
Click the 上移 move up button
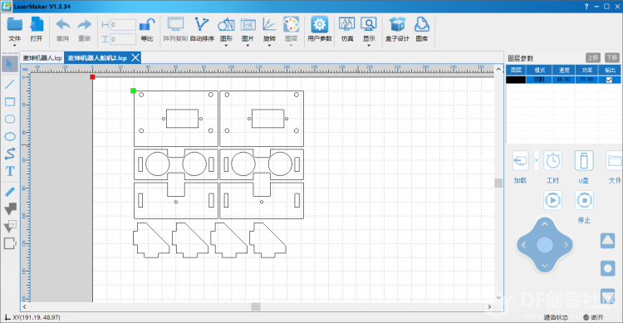(x=593, y=57)
